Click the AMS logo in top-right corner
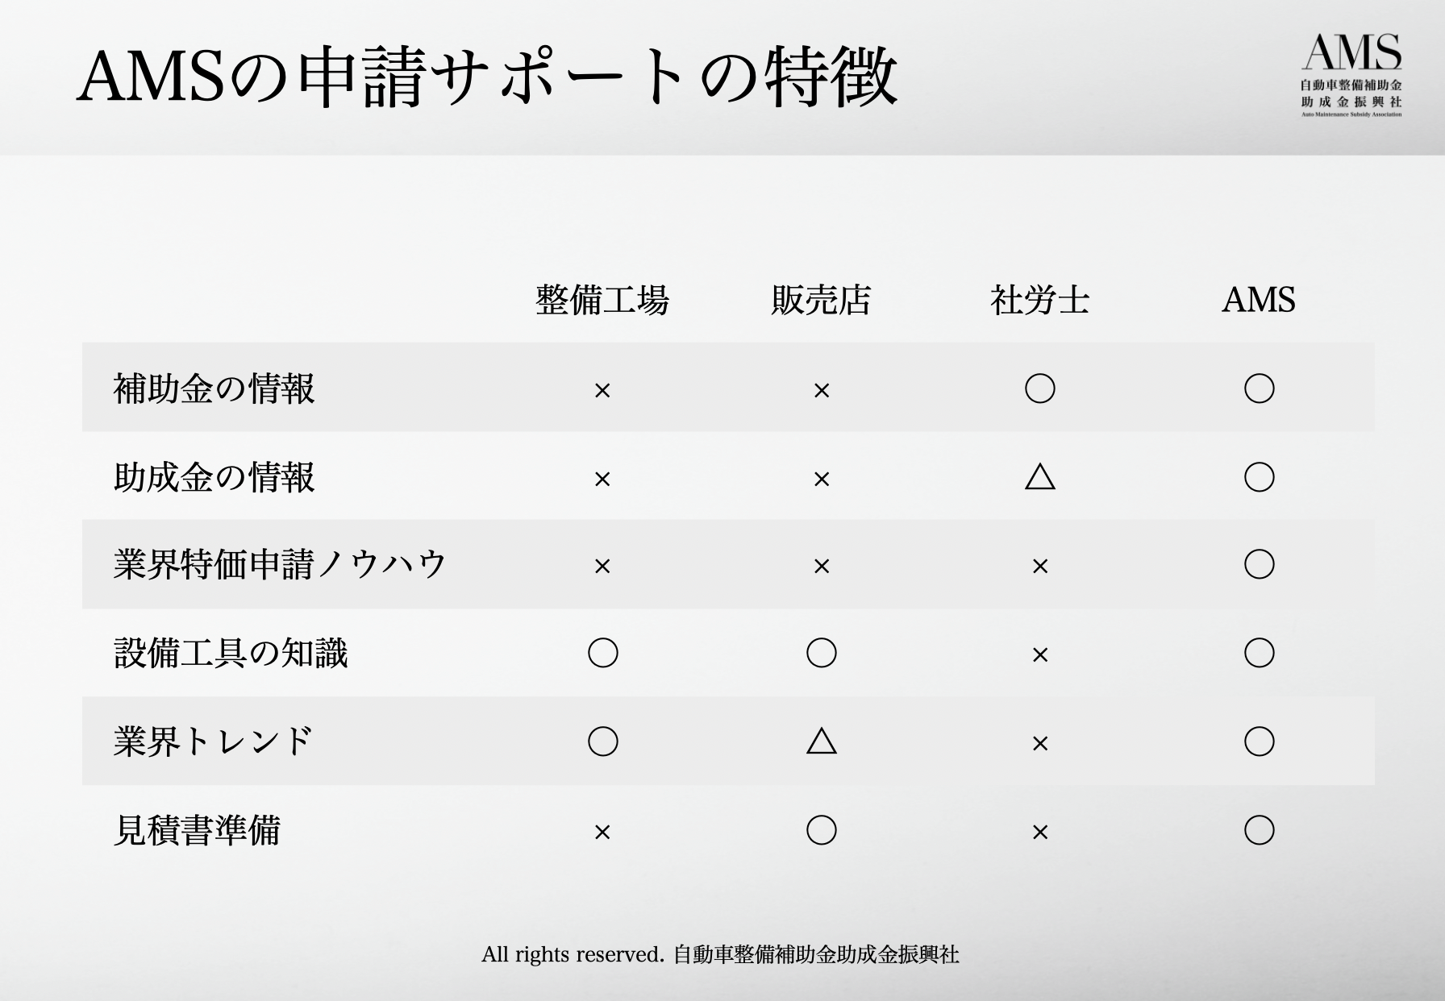The image size is (1445, 1001). click(1351, 74)
